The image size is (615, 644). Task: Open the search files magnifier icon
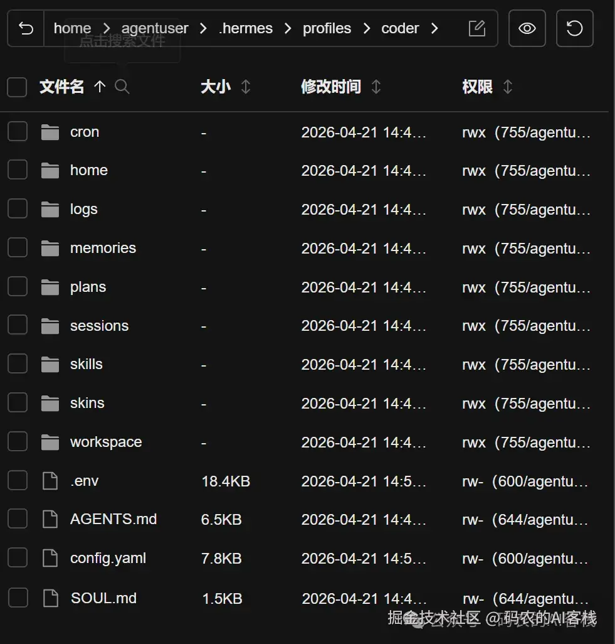(122, 87)
